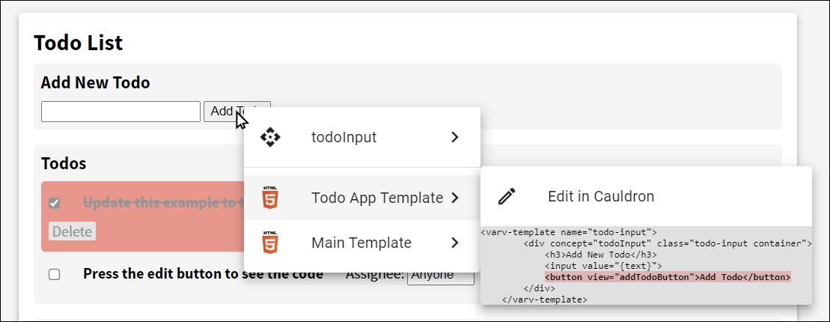Check the 'Press the edit button' todo checkbox
Screen dimensions: 830x322
click(x=54, y=275)
